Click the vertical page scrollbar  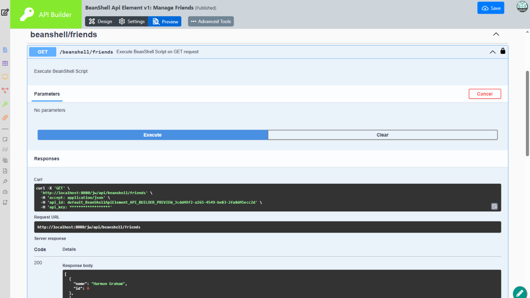click(x=527, y=113)
